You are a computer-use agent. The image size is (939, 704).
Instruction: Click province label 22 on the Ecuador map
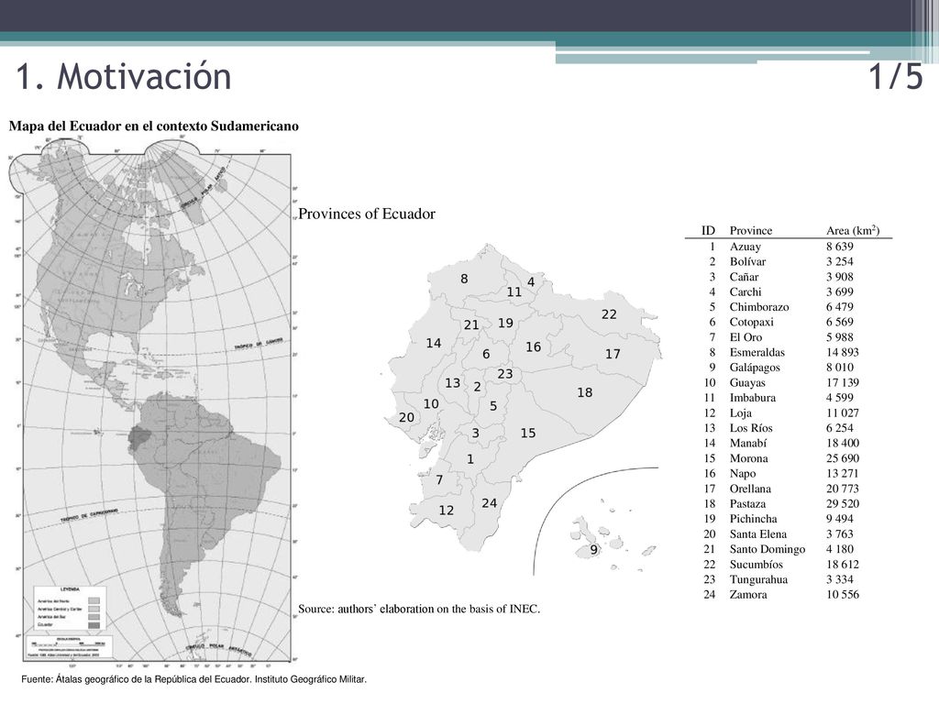609,314
